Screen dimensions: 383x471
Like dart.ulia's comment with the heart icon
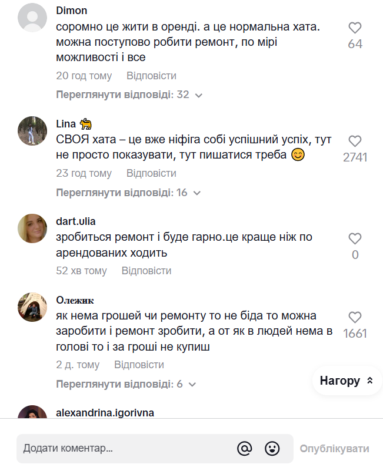[355, 238]
